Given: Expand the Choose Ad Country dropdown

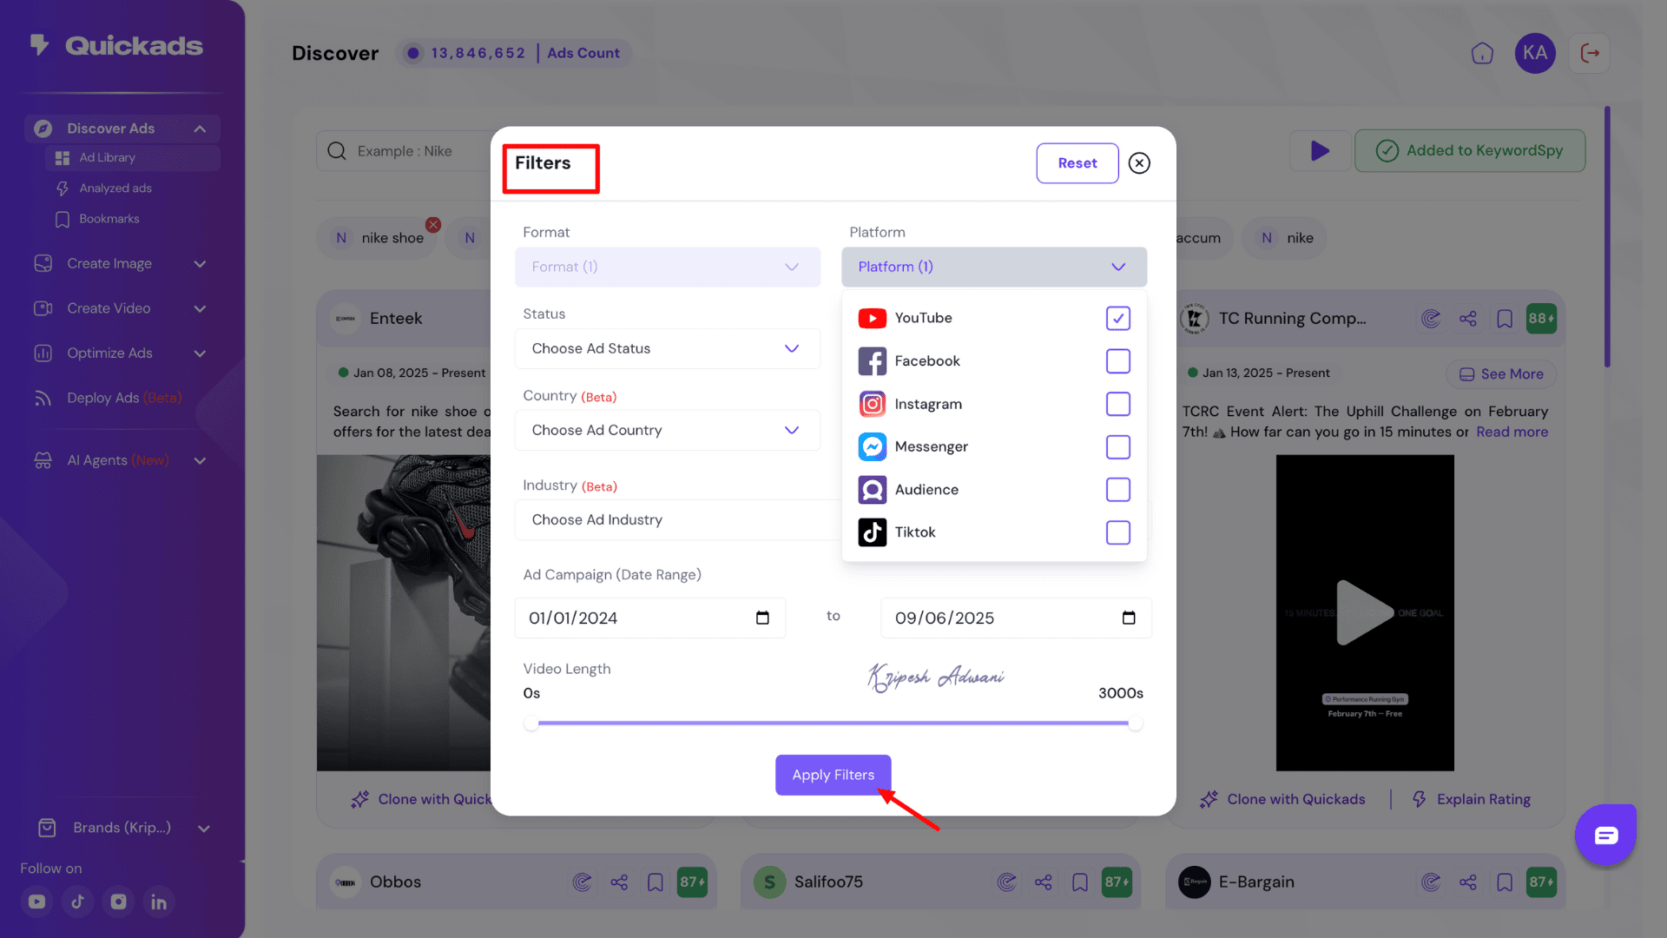Looking at the screenshot, I should tap(667, 430).
